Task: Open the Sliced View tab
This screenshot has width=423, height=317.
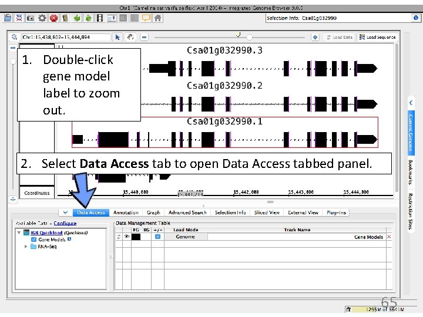Action: tap(267, 213)
